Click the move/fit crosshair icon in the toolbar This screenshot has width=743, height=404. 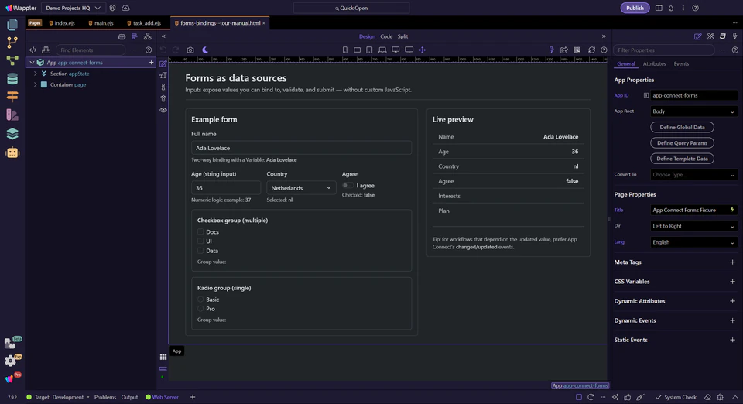(x=423, y=50)
